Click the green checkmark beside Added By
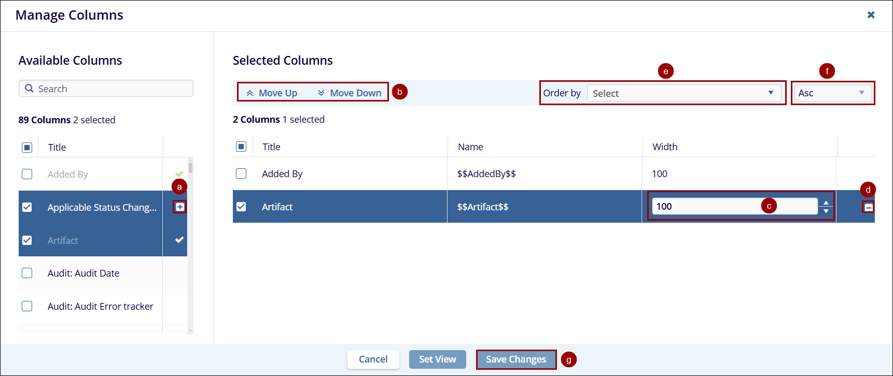This screenshot has width=893, height=376. [x=179, y=174]
